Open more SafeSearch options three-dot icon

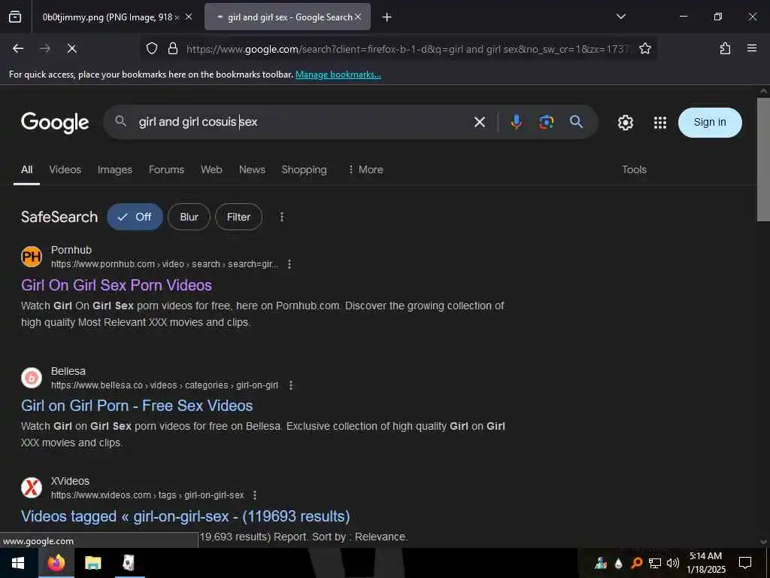coord(282,217)
